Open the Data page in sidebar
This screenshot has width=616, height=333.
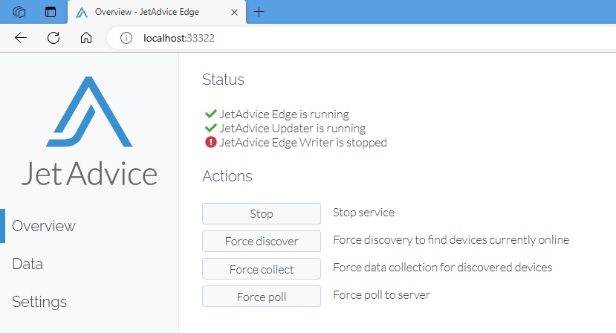tap(27, 263)
